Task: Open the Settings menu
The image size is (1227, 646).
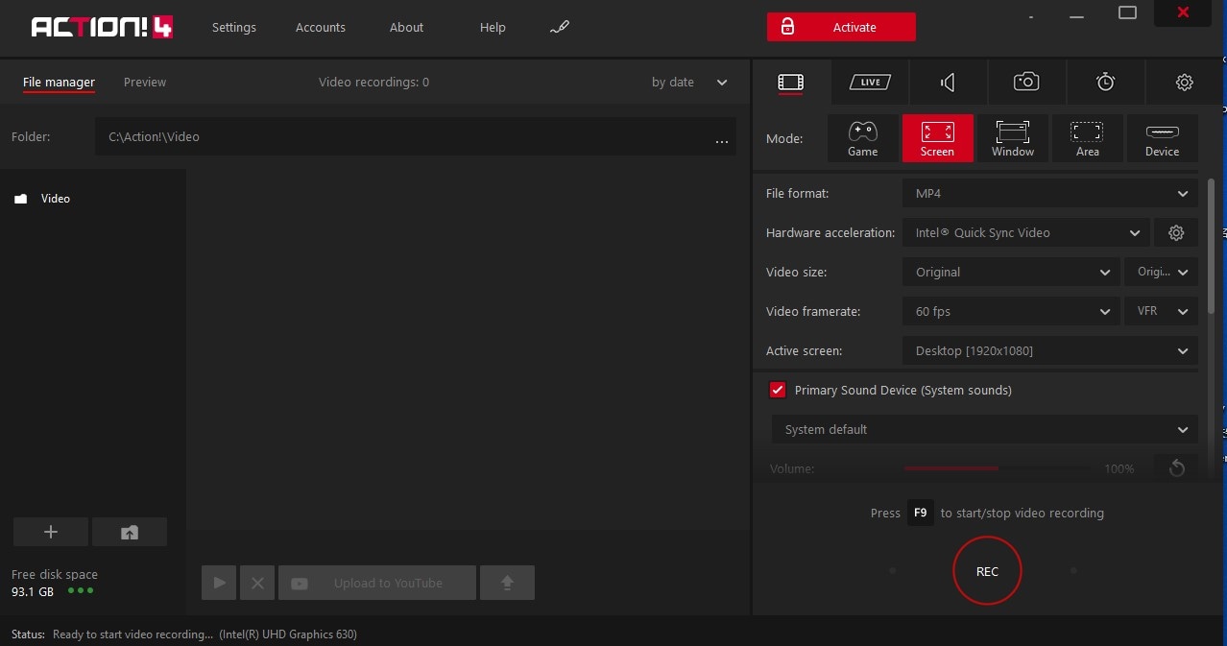Action: (234, 27)
